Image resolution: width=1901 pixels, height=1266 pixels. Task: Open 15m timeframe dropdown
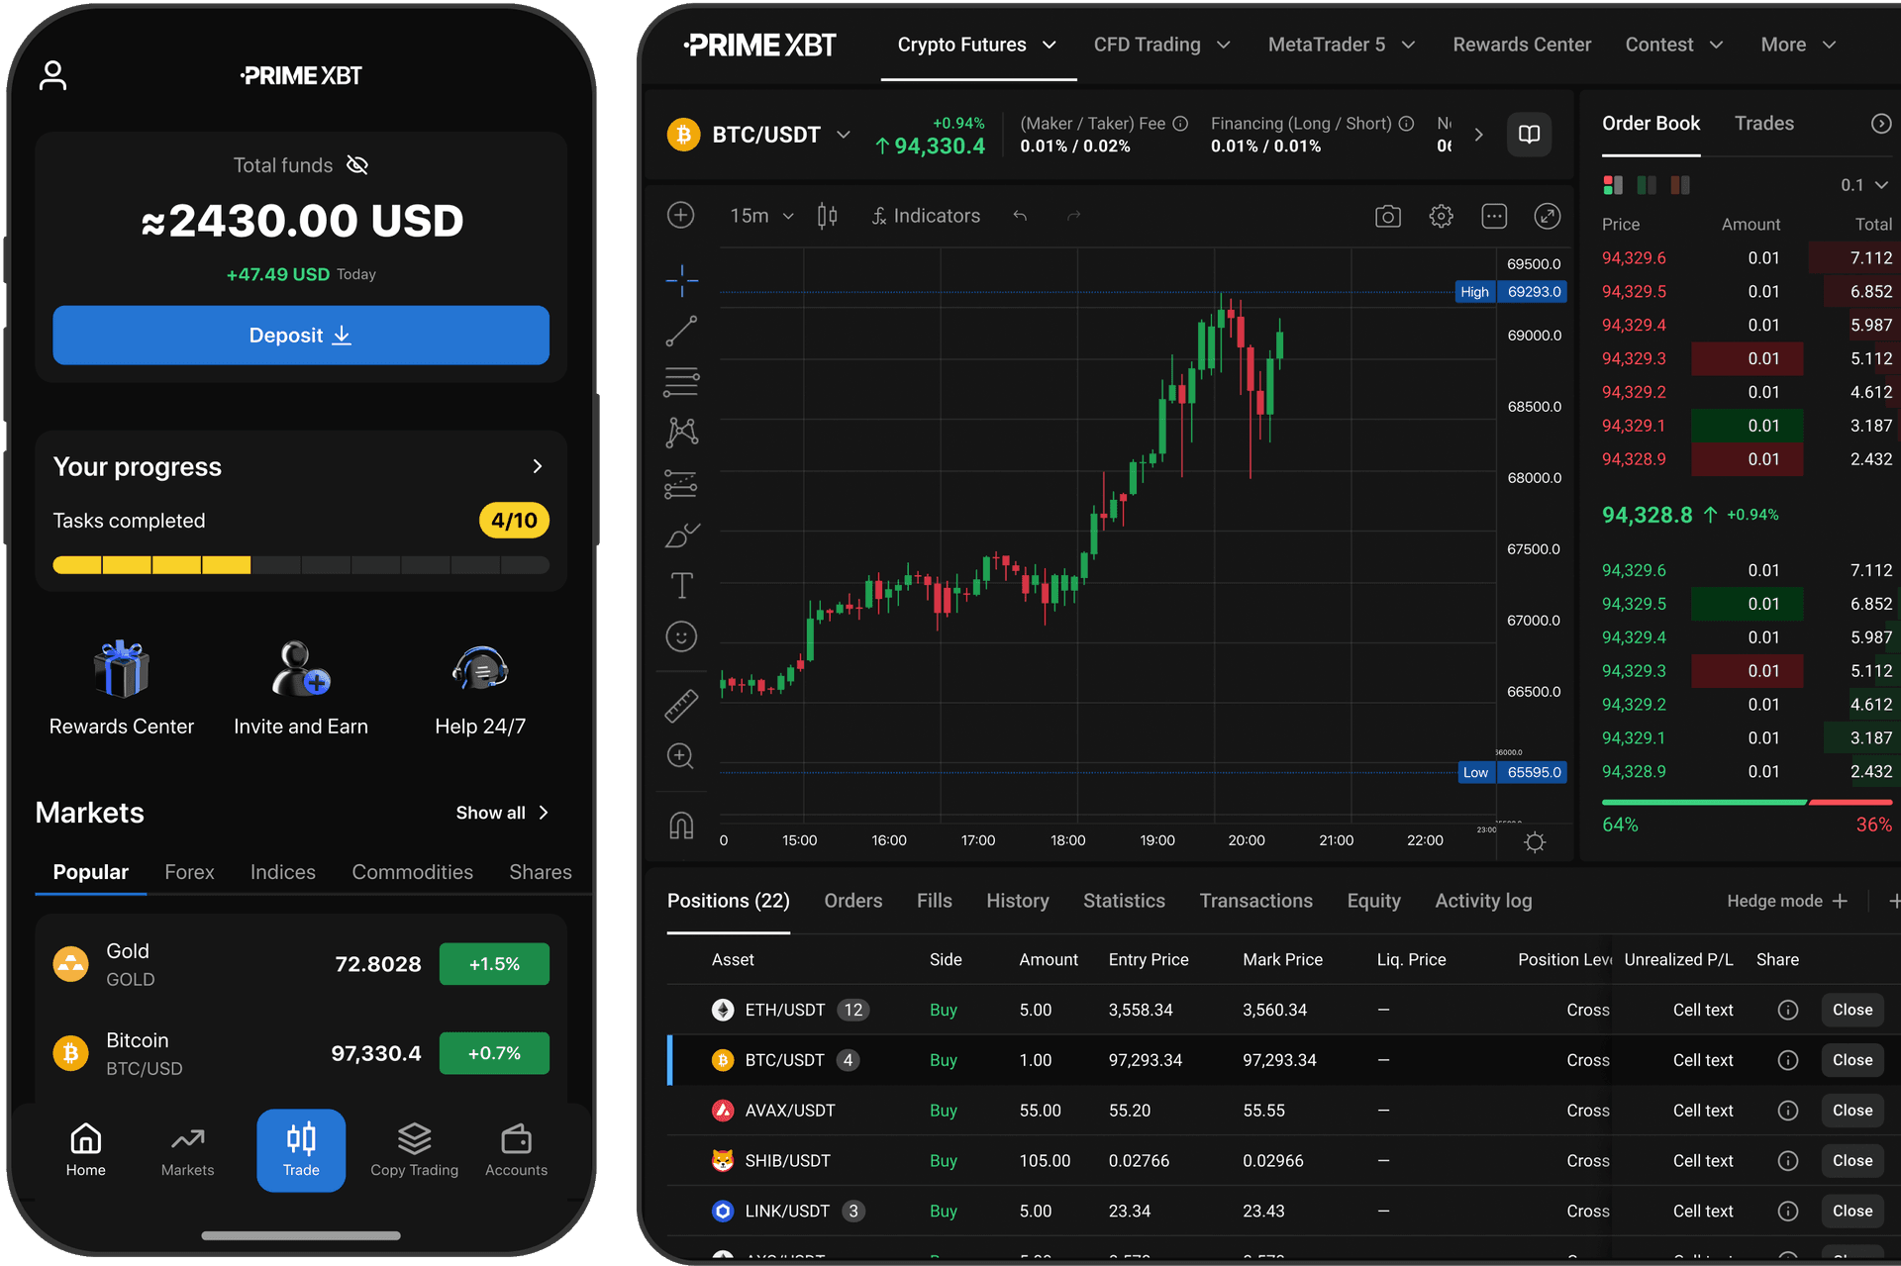(761, 216)
